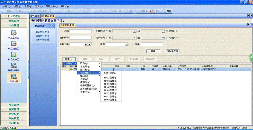Open the 产品发布区 icon
This screenshot has width=253, height=130.
pyautogui.click(x=13, y=54)
